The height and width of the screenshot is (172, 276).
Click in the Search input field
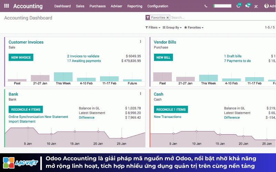223,18
